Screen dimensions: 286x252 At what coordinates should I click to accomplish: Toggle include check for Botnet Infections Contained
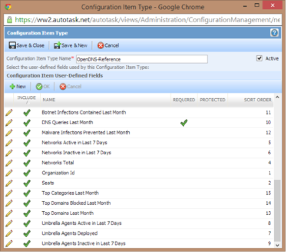click(x=27, y=112)
